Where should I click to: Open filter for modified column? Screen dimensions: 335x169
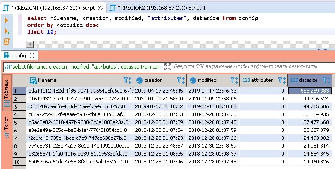pos(232,81)
